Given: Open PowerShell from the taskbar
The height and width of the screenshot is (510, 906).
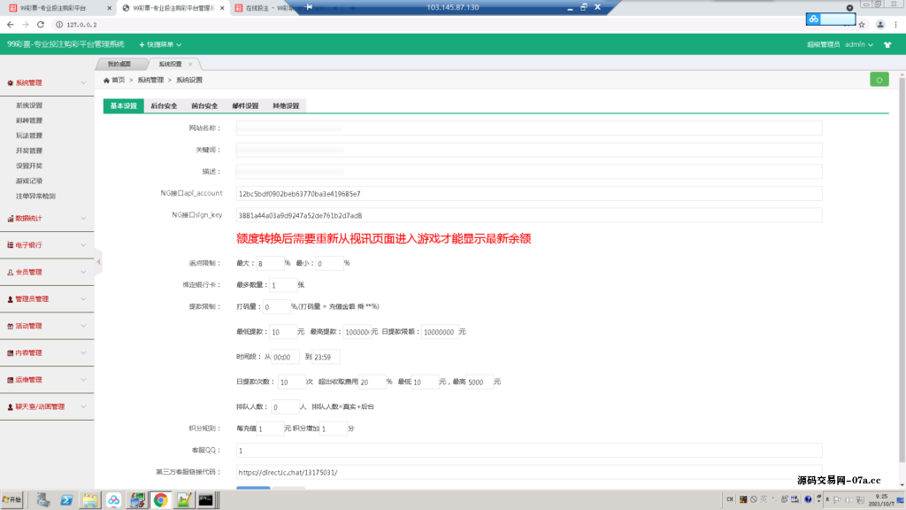Looking at the screenshot, I should (66, 501).
